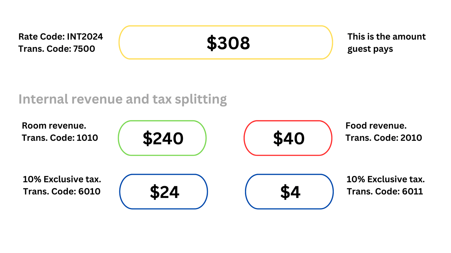Click the 'This is the amount' text line
451x253 pixels.
[386, 37]
